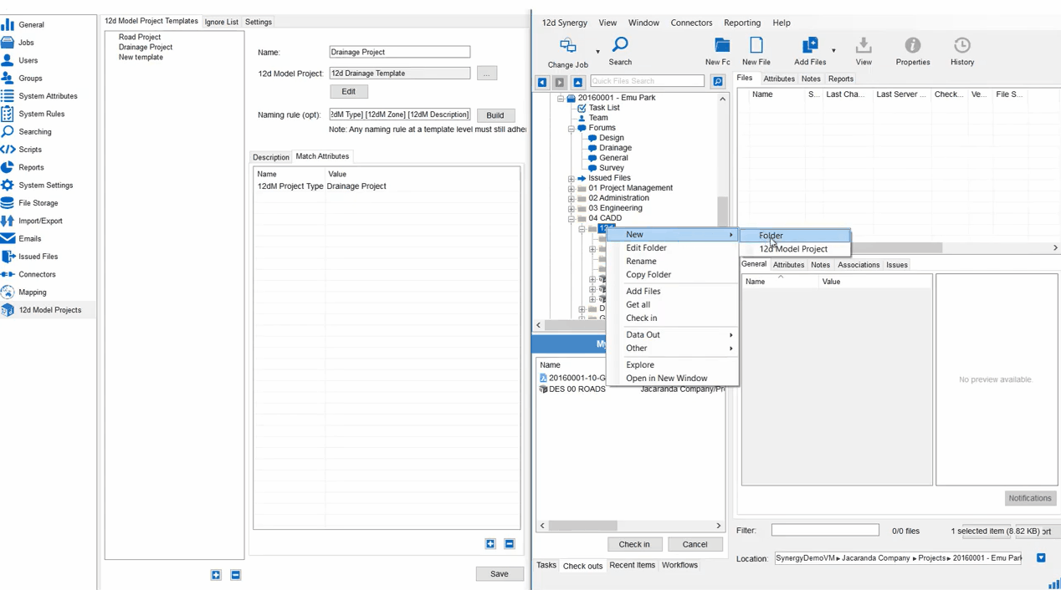Click the Save button

point(499,574)
